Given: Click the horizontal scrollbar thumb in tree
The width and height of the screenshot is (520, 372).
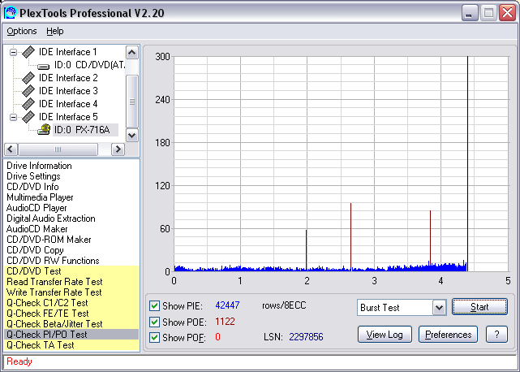Looking at the screenshot, I should click(x=58, y=149).
